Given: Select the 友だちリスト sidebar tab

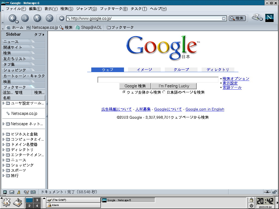Looking at the screenshot, I should click(x=15, y=59).
